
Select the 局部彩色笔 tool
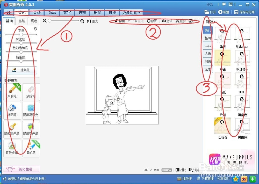(12, 129)
